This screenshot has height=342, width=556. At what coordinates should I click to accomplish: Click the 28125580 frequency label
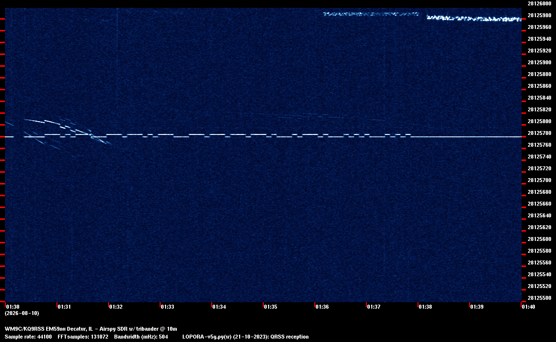[539, 251]
